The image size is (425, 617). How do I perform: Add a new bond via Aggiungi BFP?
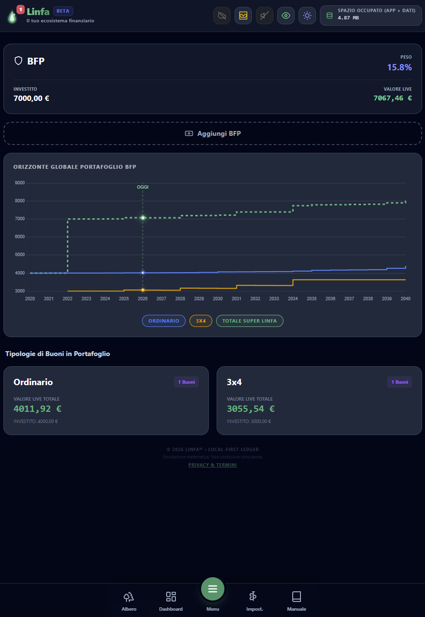point(213,133)
